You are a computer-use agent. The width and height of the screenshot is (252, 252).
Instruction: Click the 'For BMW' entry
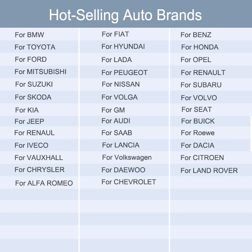tap(29, 35)
